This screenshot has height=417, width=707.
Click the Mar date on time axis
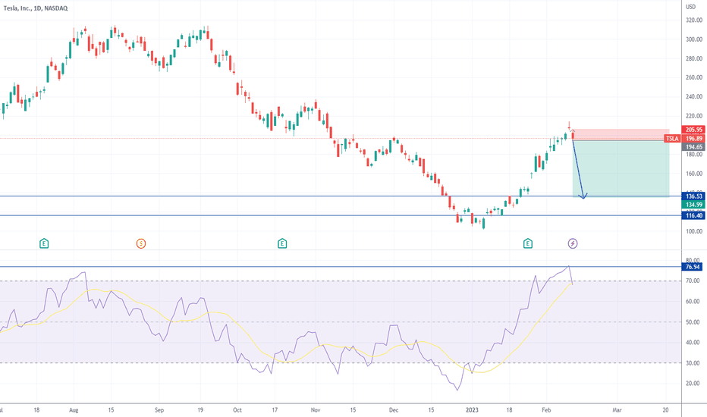coord(617,410)
